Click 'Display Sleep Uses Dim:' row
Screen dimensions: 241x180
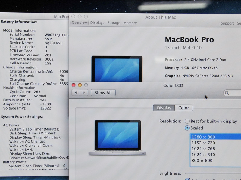click(x=30, y=154)
